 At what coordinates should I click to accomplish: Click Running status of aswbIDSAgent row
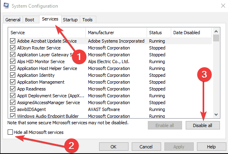pos(157,109)
